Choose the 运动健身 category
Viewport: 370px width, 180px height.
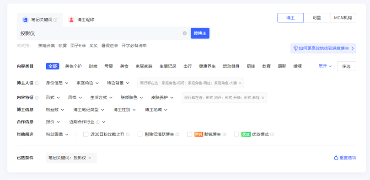tap(231, 66)
